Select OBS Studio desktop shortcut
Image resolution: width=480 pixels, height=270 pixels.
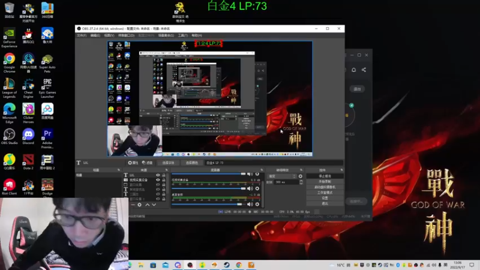[x=9, y=137]
